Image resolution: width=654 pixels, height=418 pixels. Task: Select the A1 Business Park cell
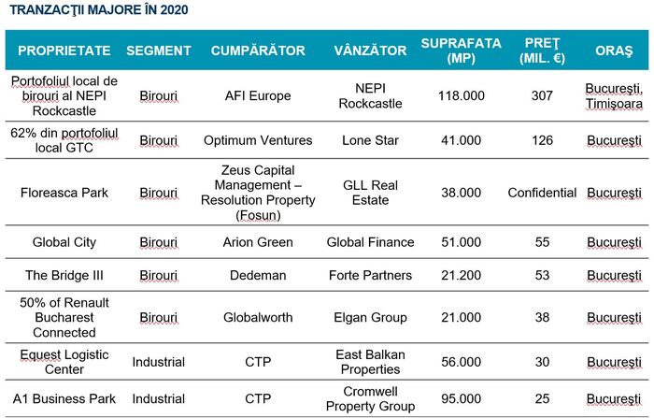pyautogui.click(x=64, y=399)
